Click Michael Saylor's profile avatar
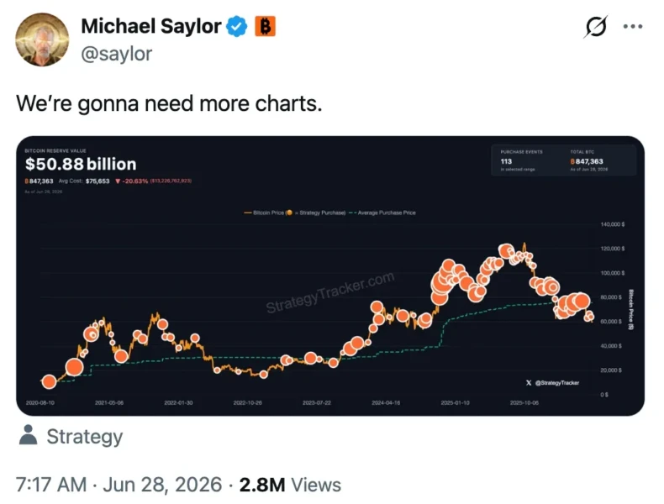The image size is (664, 504). (x=42, y=39)
